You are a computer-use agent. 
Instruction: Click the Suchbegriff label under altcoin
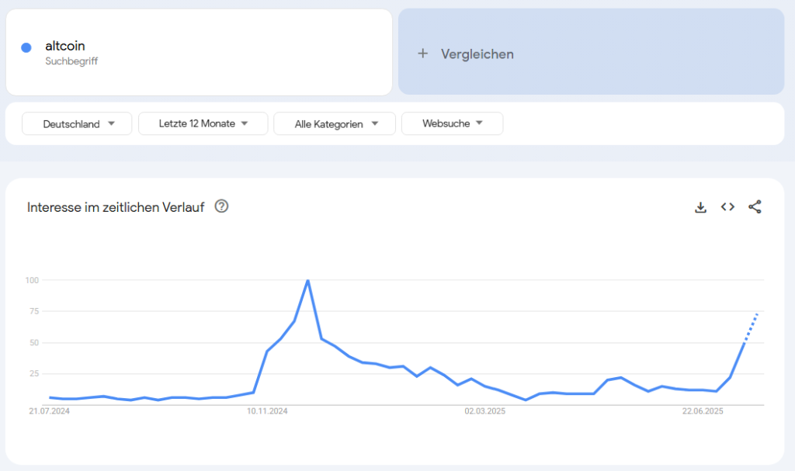71,61
